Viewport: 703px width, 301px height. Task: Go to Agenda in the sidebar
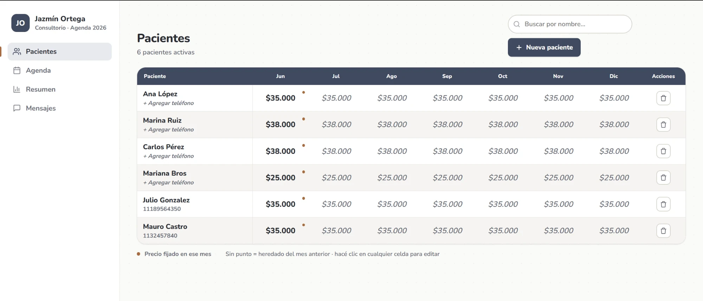(60, 71)
